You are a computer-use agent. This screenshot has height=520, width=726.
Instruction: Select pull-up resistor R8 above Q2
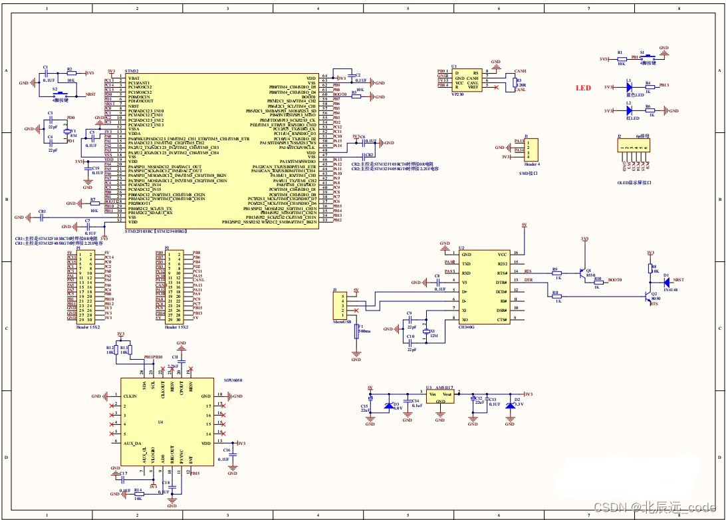pos(650,269)
